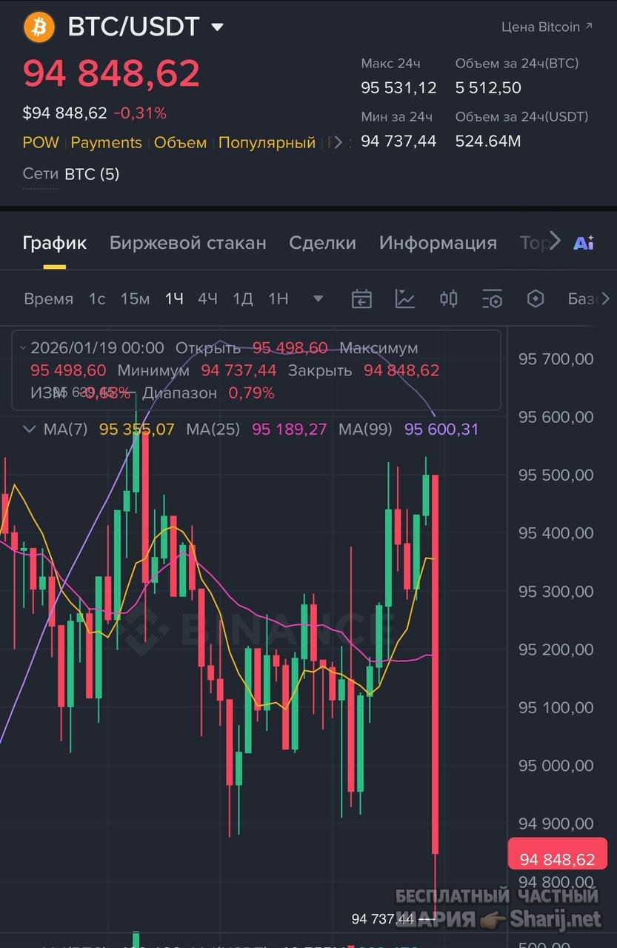Open the Ai assistant icon
Image resolution: width=617 pixels, height=948 pixels.
584,242
